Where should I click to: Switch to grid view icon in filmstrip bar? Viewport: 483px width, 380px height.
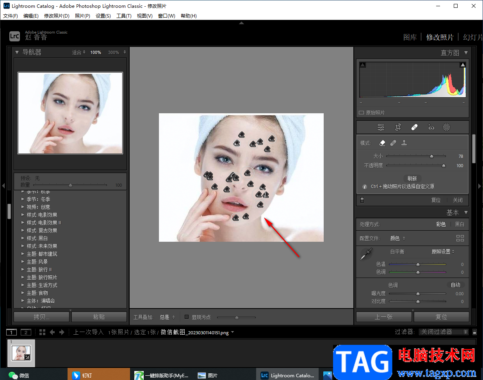[43, 332]
